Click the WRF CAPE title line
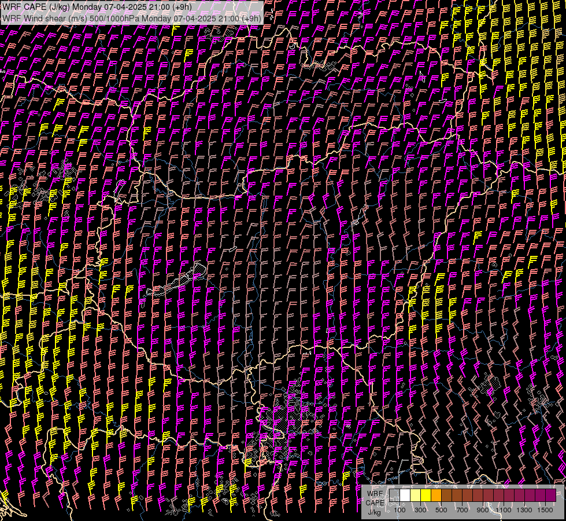Viewport: 566px width, 521px height. pos(97,7)
